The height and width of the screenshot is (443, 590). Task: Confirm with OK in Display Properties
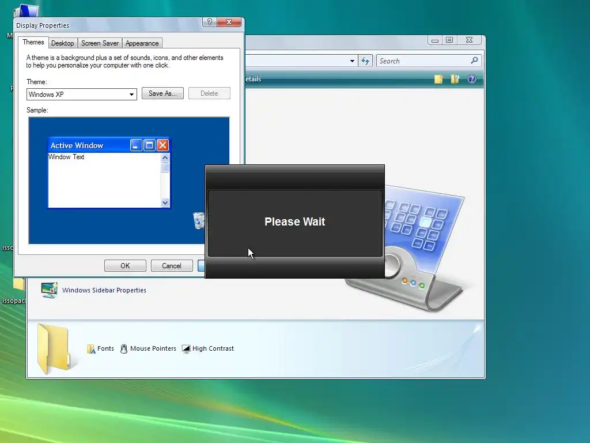pyautogui.click(x=125, y=265)
